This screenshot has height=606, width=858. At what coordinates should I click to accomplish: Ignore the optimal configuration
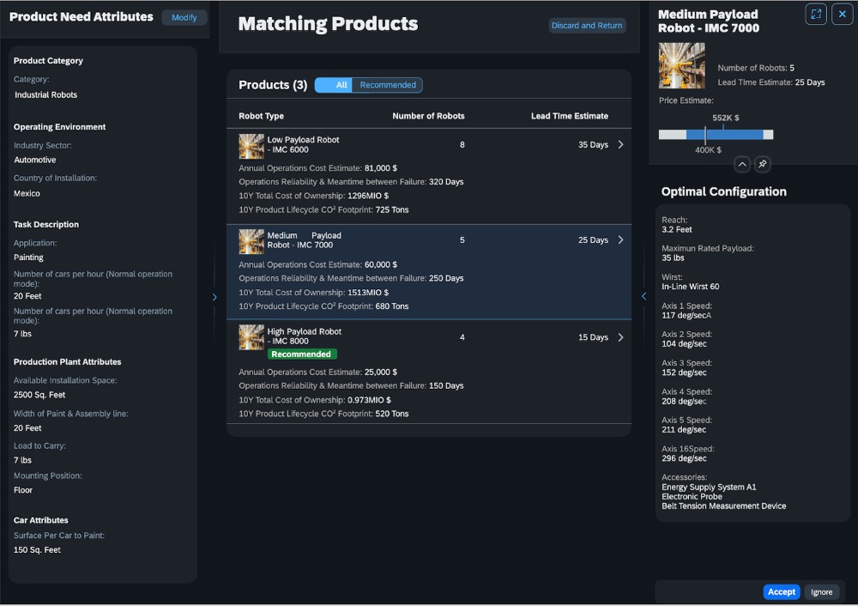point(821,592)
